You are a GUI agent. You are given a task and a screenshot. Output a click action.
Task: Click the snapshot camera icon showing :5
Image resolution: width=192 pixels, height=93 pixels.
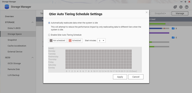173,38
